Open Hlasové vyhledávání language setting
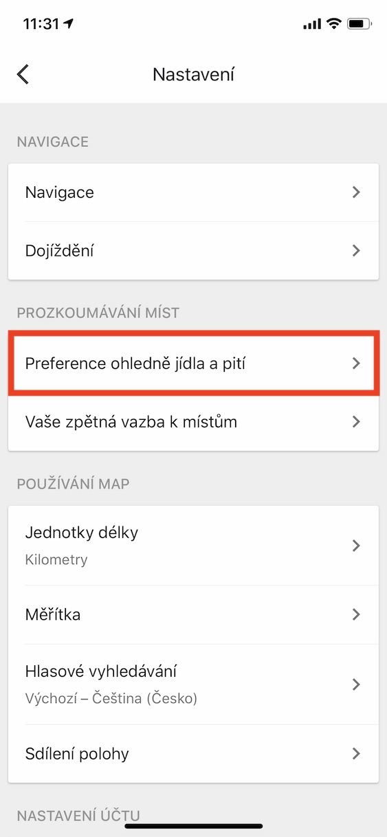 193,684
